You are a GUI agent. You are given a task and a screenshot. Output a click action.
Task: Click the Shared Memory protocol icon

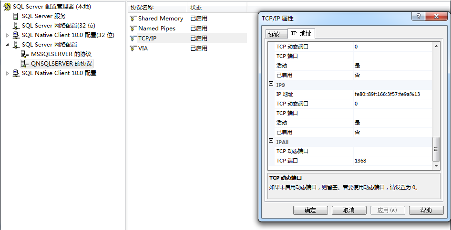[133, 19]
